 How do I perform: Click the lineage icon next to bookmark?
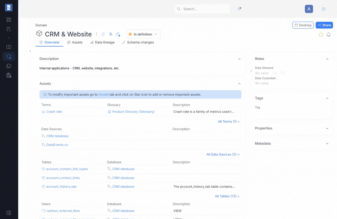point(111,34)
